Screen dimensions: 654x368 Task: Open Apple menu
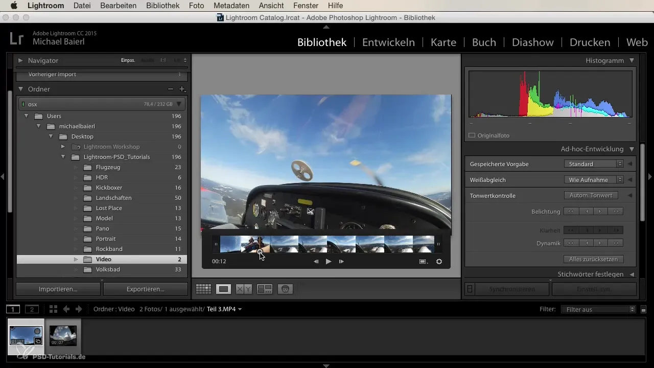[13, 6]
